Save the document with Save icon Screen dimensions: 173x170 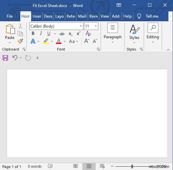pyautogui.click(x=5, y=58)
